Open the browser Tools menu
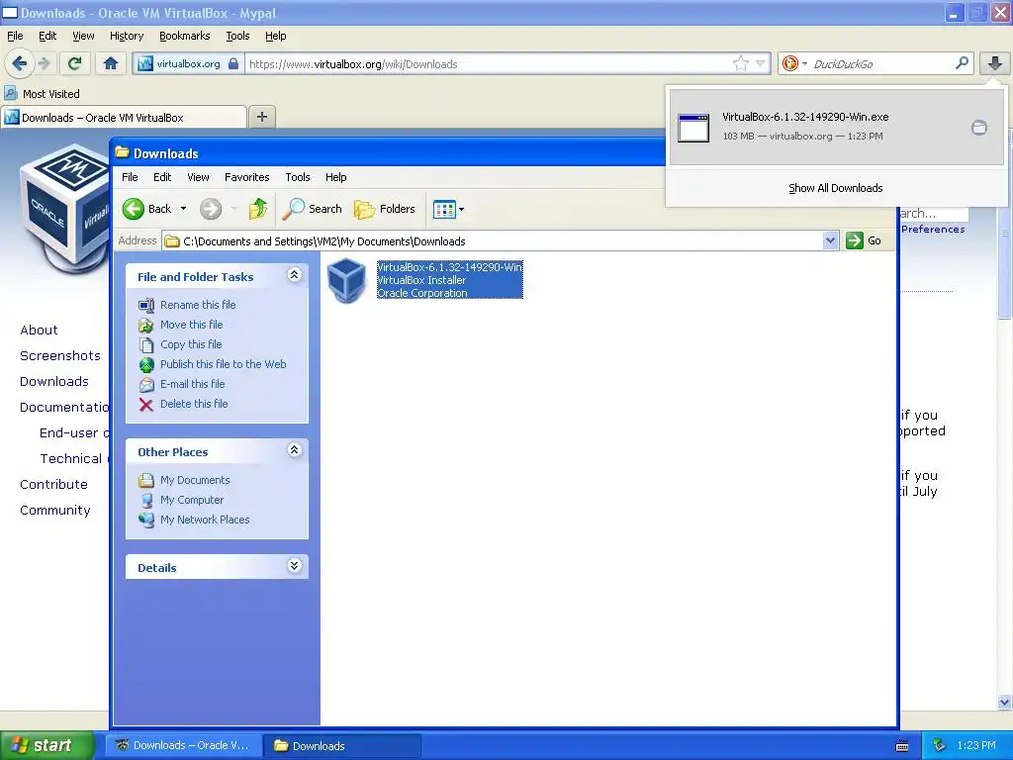This screenshot has height=760, width=1013. pyautogui.click(x=237, y=36)
